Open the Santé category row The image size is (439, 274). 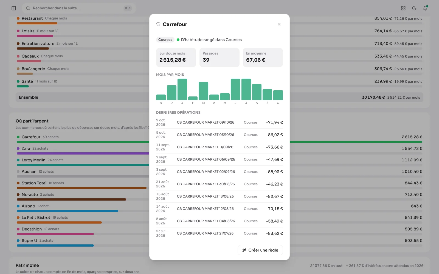coord(219,83)
